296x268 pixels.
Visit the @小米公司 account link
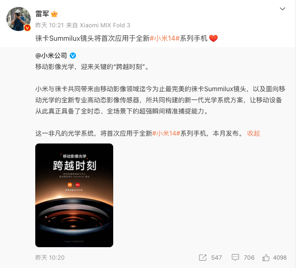coord(51,56)
